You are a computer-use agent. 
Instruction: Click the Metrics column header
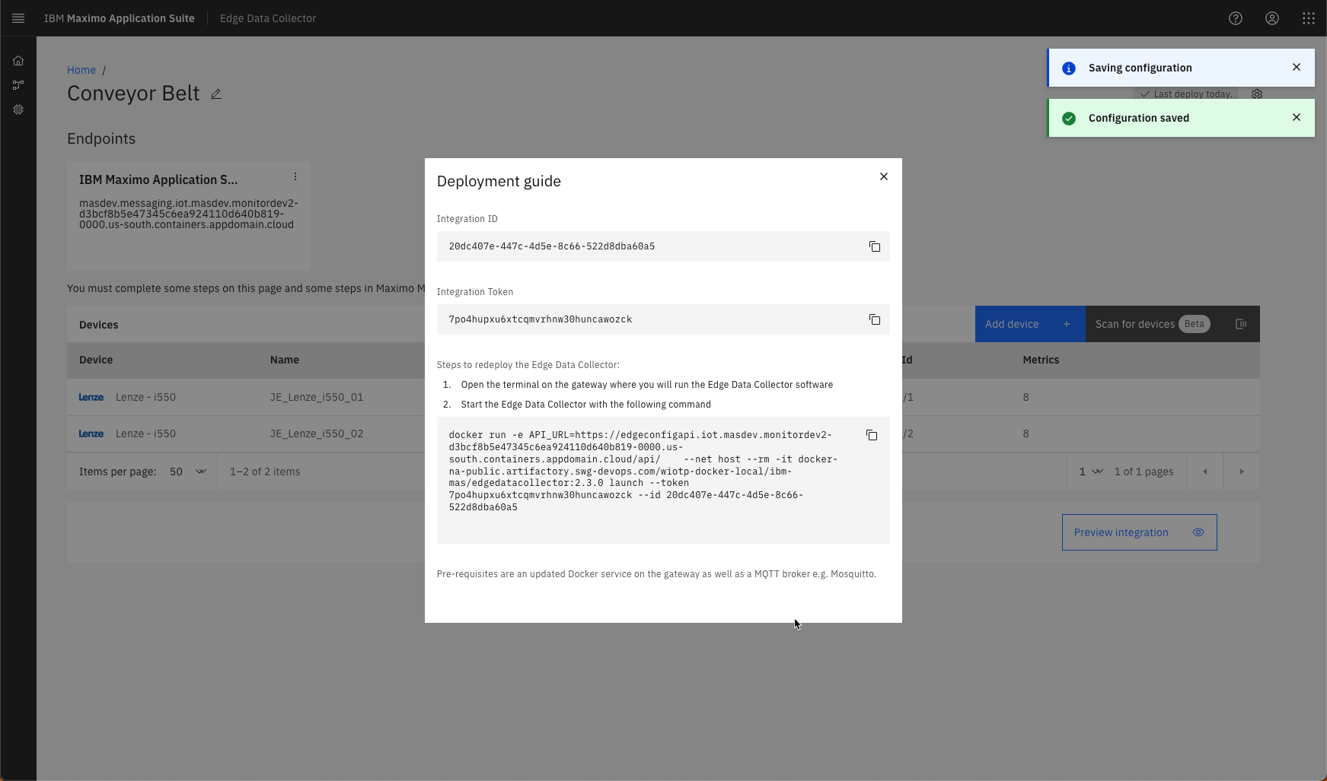tap(1041, 360)
